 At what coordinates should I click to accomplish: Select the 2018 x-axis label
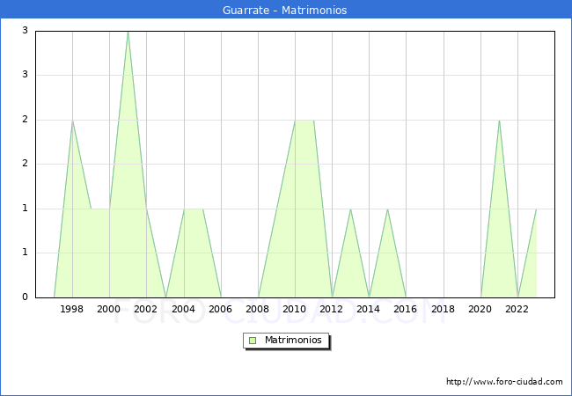click(443, 309)
